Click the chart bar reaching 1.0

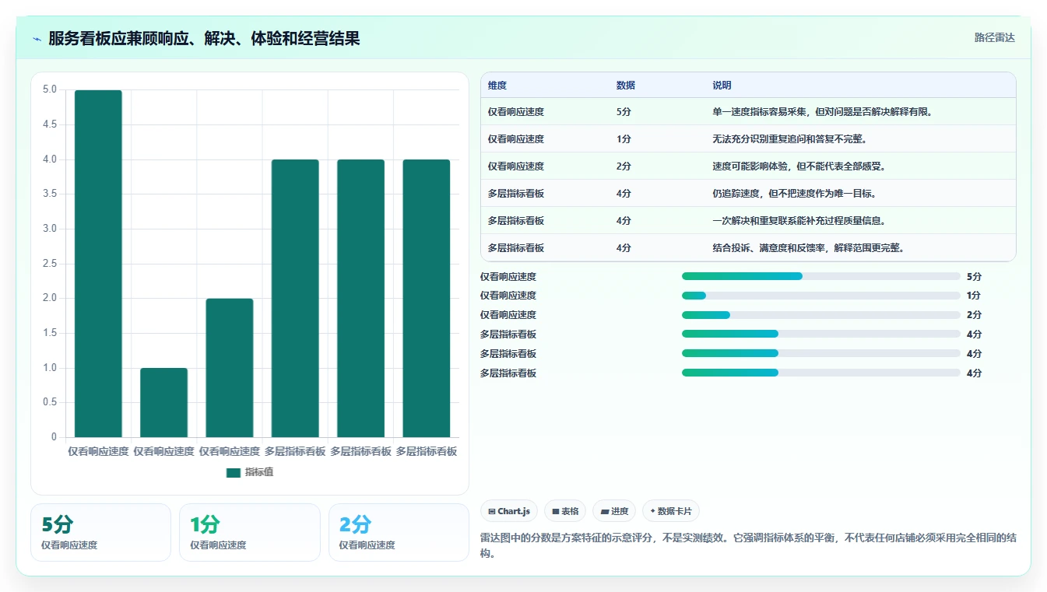pos(163,402)
